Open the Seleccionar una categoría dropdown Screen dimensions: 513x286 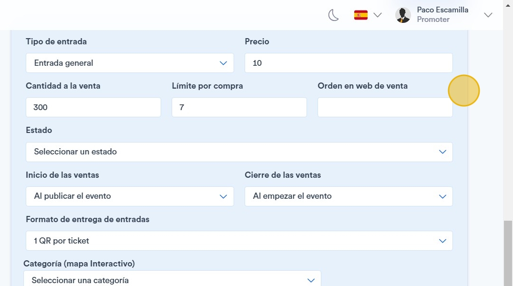172,278
